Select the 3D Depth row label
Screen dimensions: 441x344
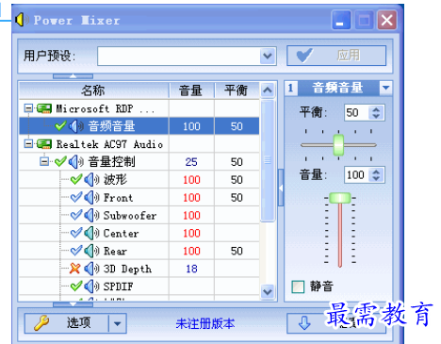point(127,269)
